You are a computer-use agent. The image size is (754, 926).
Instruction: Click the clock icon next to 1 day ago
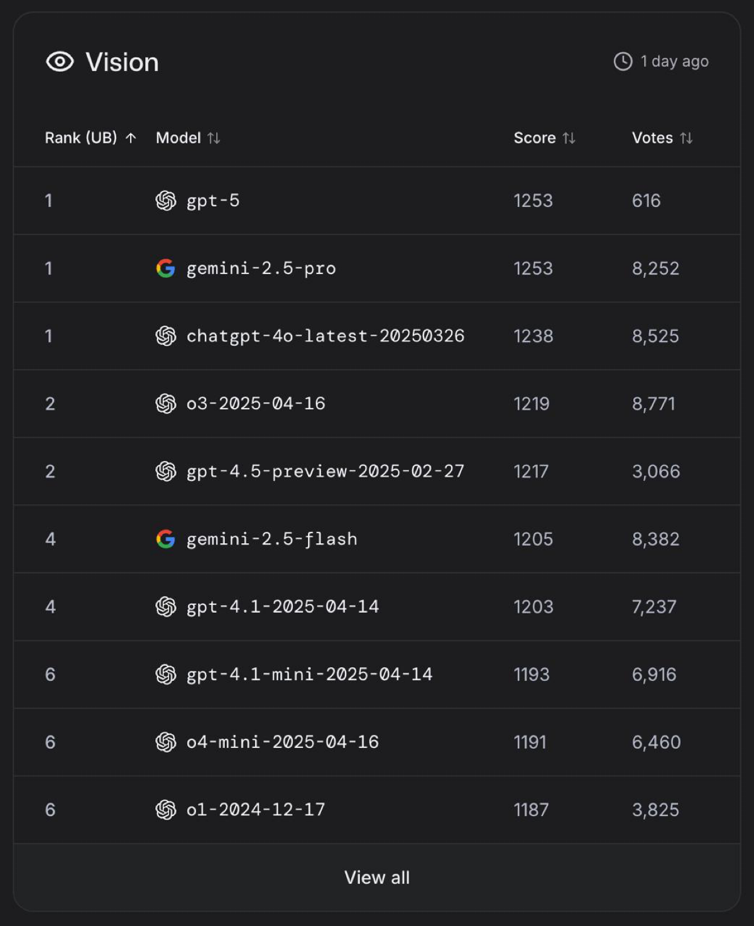pyautogui.click(x=623, y=62)
